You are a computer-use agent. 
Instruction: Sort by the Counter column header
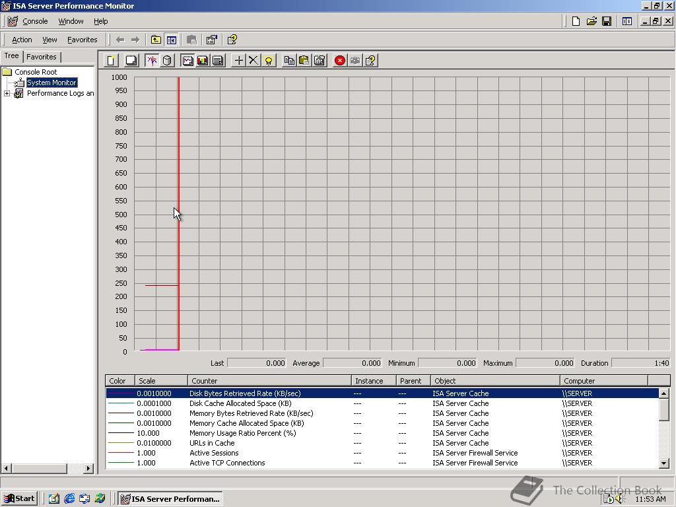click(269, 381)
